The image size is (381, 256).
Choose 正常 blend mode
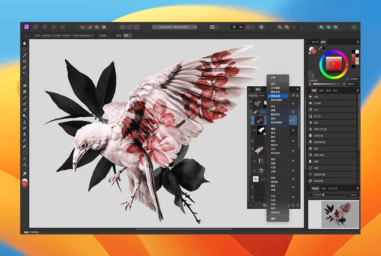(x=278, y=78)
